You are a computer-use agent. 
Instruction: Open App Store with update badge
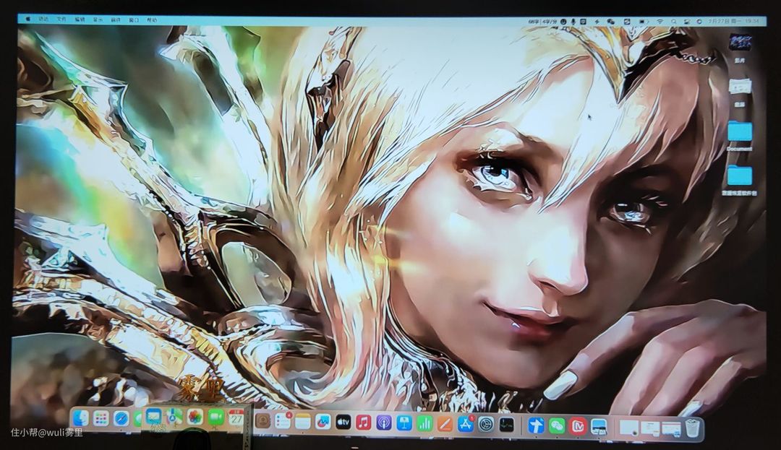coord(466,424)
